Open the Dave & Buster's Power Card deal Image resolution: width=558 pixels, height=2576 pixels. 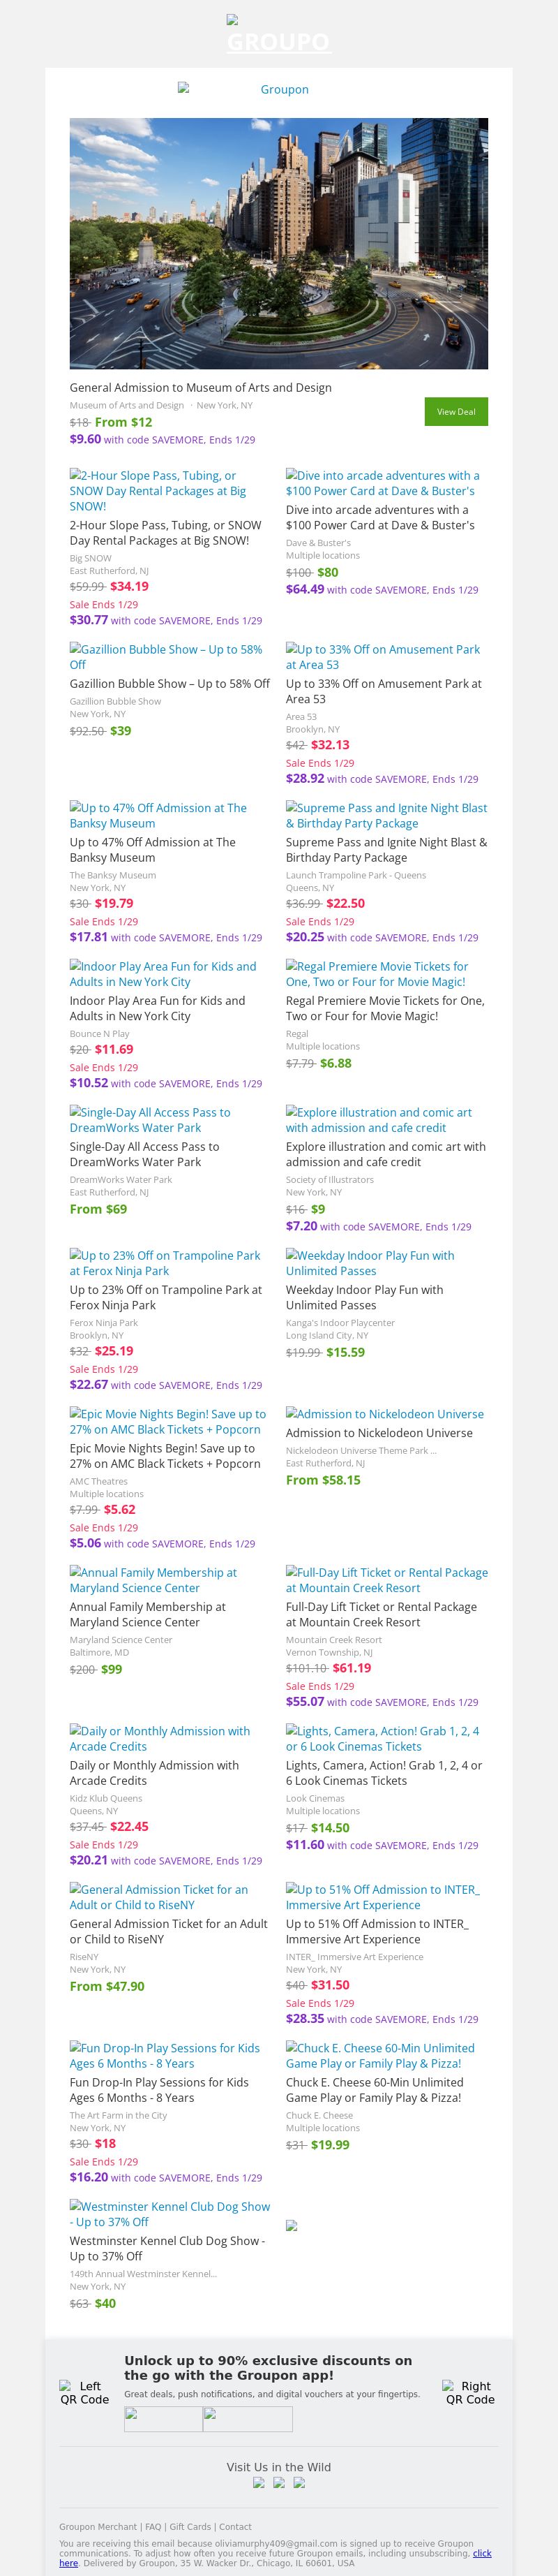pyautogui.click(x=382, y=483)
